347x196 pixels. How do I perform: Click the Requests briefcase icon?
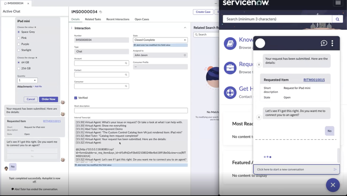pos(230,68)
